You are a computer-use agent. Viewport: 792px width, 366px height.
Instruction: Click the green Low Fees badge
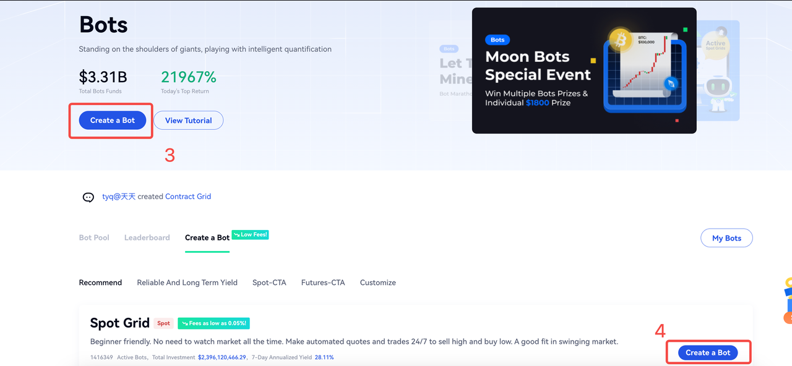(251, 235)
